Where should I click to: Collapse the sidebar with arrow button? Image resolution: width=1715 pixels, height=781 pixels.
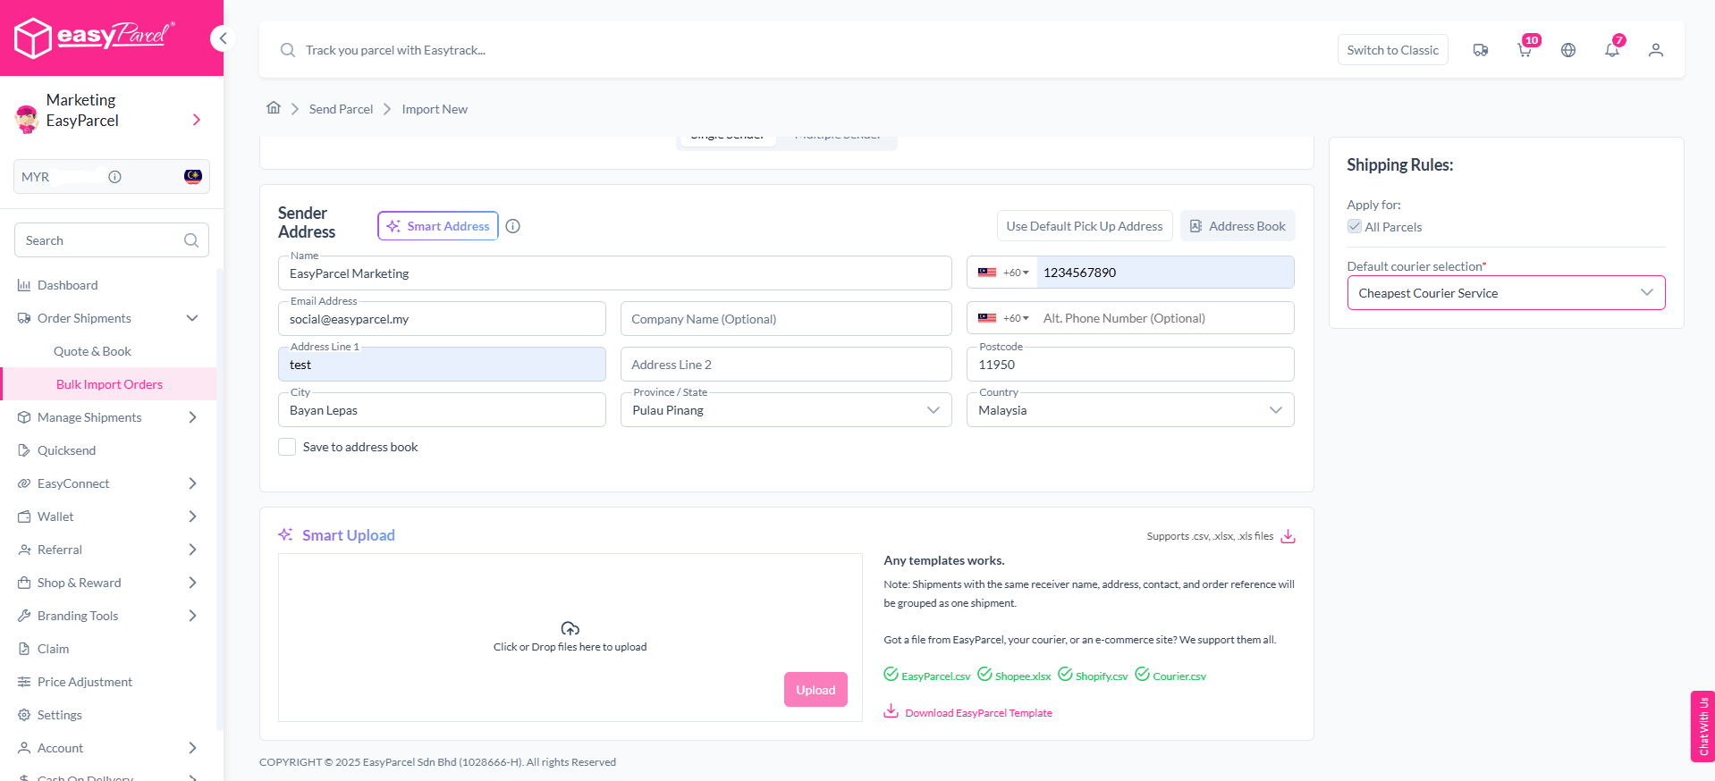[223, 38]
